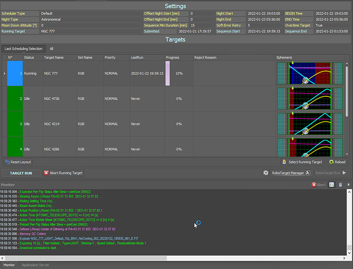Click LastRun value 2022-01-22 19:59:15
This screenshot has width=353, height=269.
click(147, 74)
